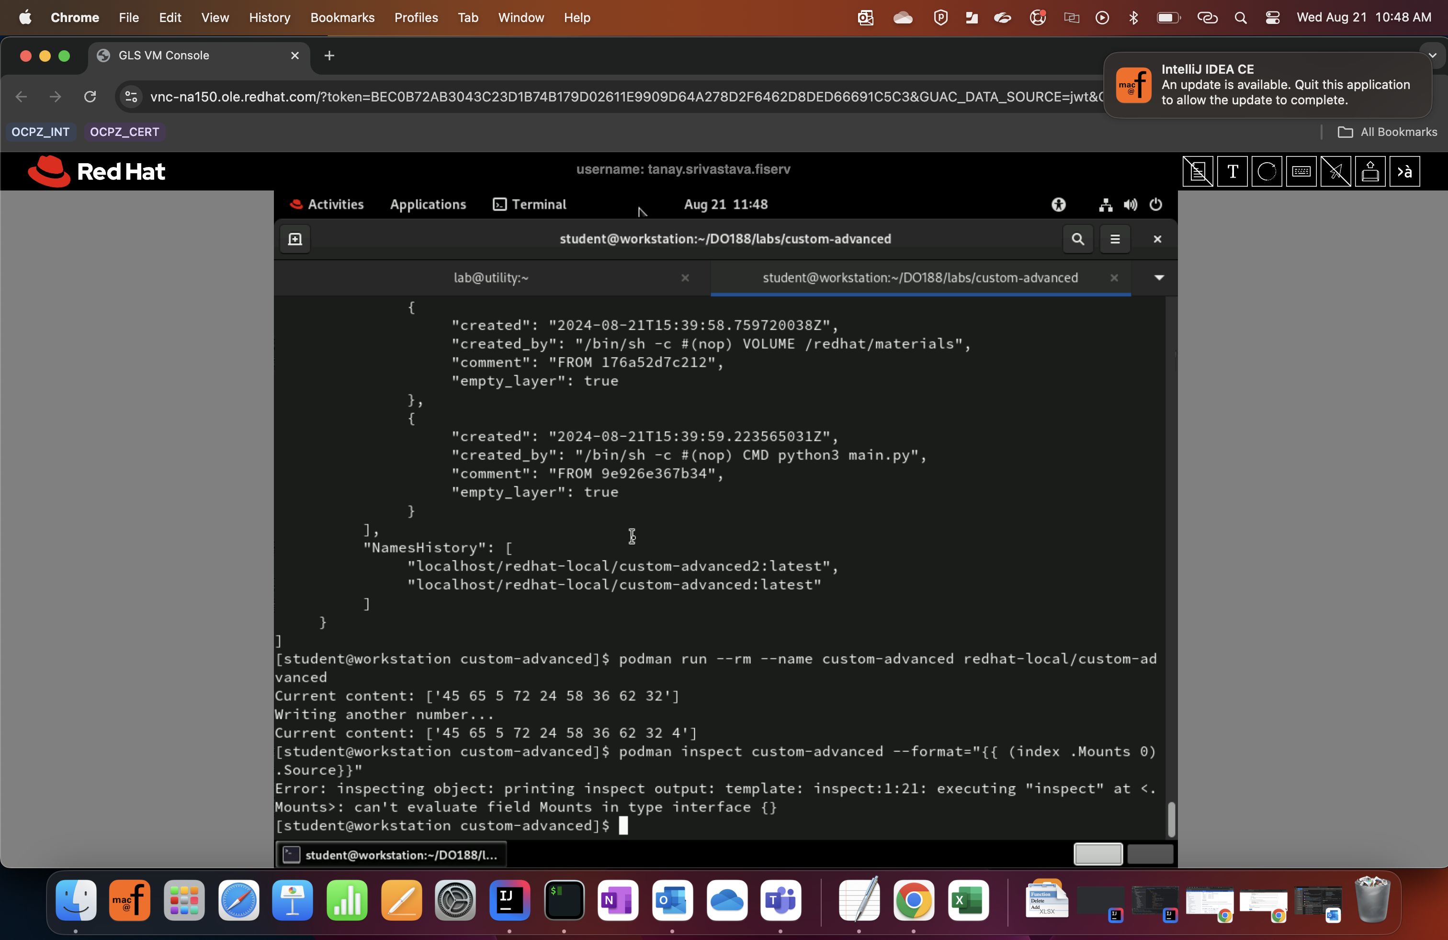
Task: Open the GNOME Applications menu
Action: pyautogui.click(x=428, y=204)
